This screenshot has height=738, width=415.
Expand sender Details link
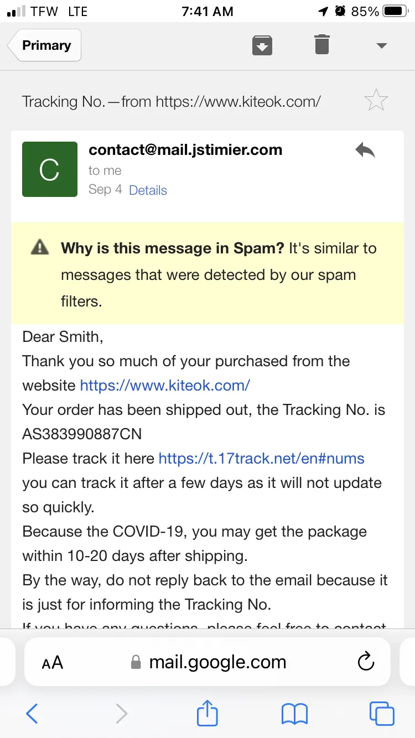(x=148, y=190)
